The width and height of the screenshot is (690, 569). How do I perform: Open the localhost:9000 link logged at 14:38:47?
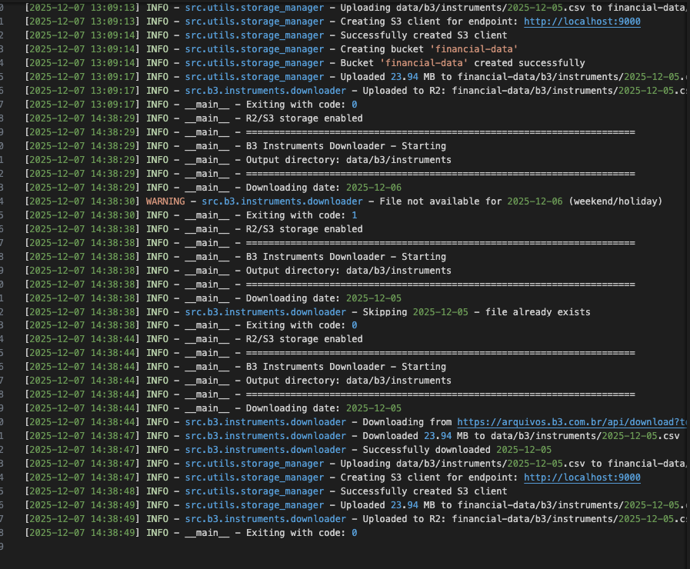click(x=582, y=477)
